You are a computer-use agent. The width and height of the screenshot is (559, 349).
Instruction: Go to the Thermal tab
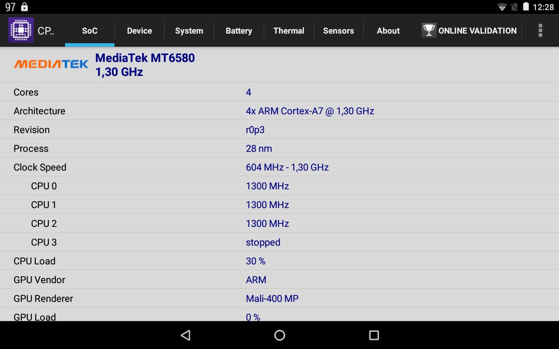[289, 31]
